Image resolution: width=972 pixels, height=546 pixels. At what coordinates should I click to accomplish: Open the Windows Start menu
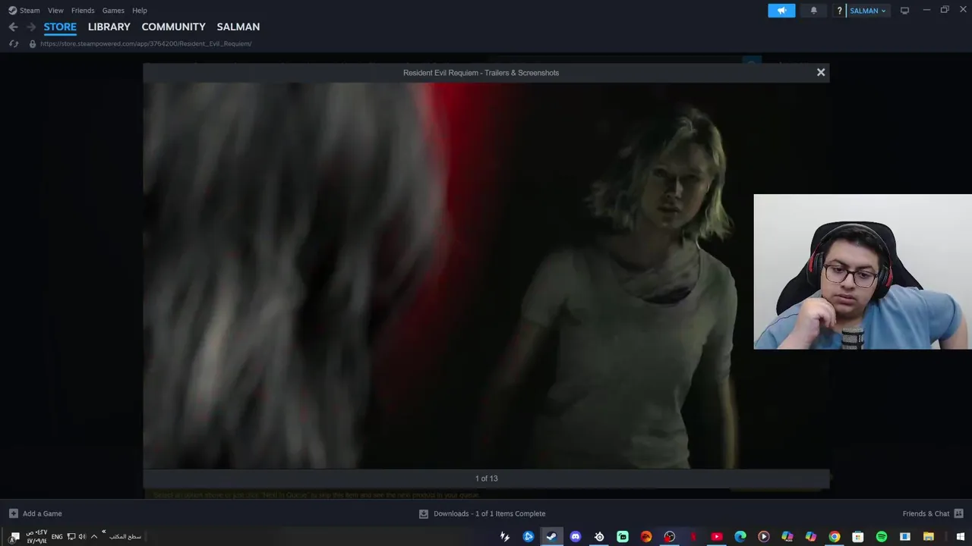(x=961, y=537)
